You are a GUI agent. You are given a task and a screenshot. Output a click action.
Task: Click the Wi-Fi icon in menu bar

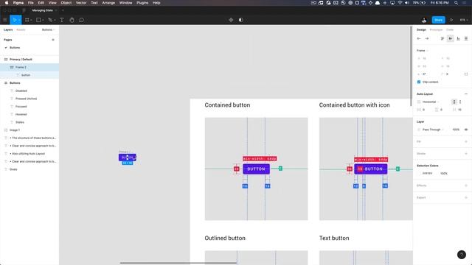point(400,3)
